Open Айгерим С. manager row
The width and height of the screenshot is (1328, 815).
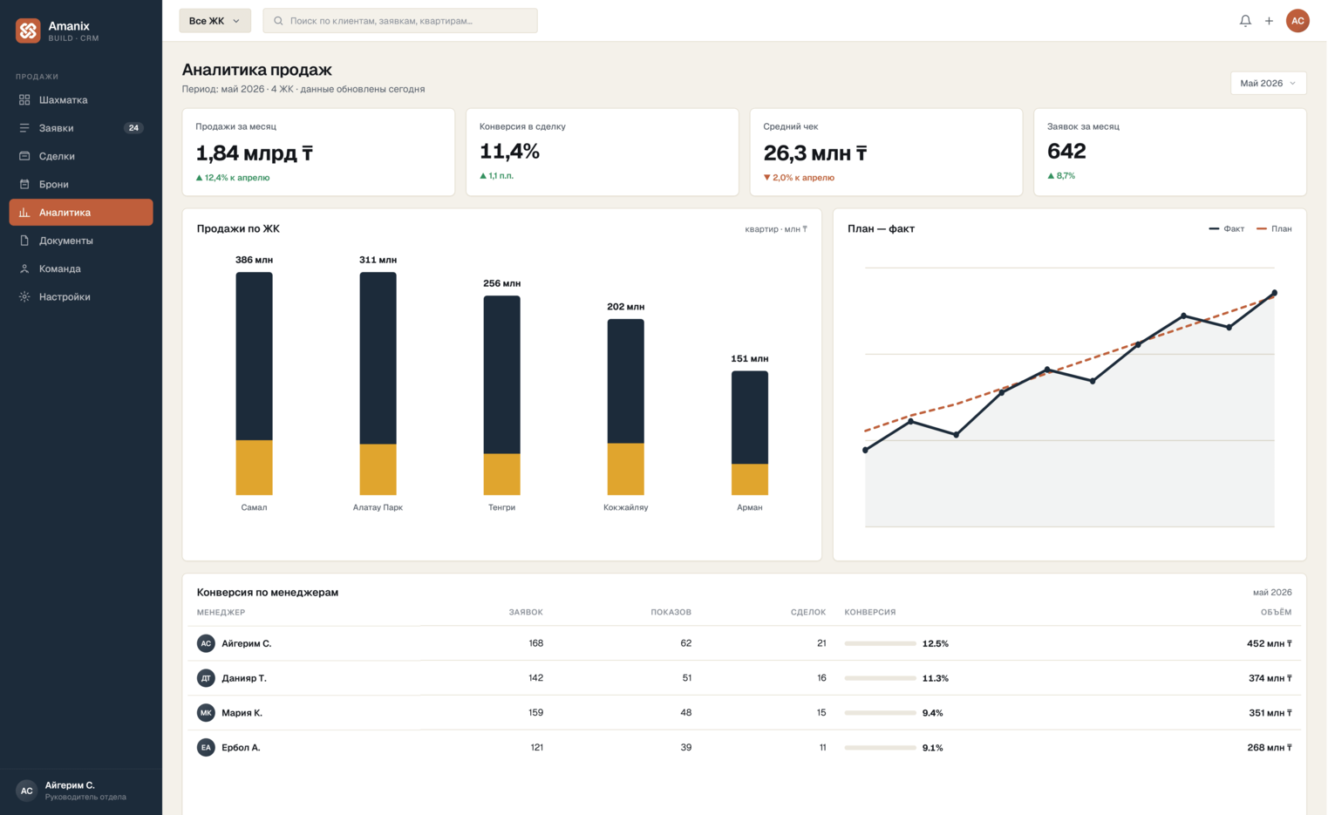[x=744, y=643]
